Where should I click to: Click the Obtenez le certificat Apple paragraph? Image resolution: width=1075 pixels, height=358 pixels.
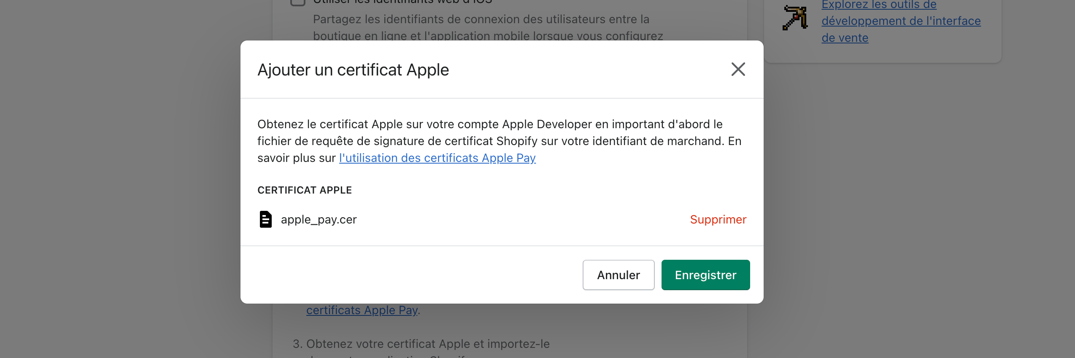click(x=500, y=141)
